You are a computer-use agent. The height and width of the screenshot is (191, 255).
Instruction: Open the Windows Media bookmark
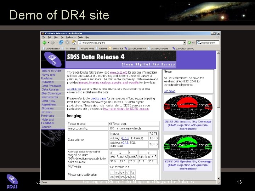click(x=86, y=48)
